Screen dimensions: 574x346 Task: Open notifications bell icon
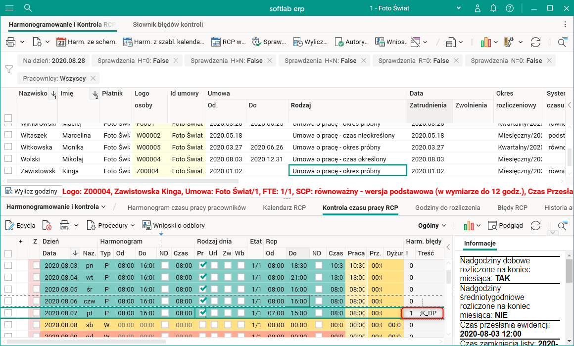click(x=493, y=8)
